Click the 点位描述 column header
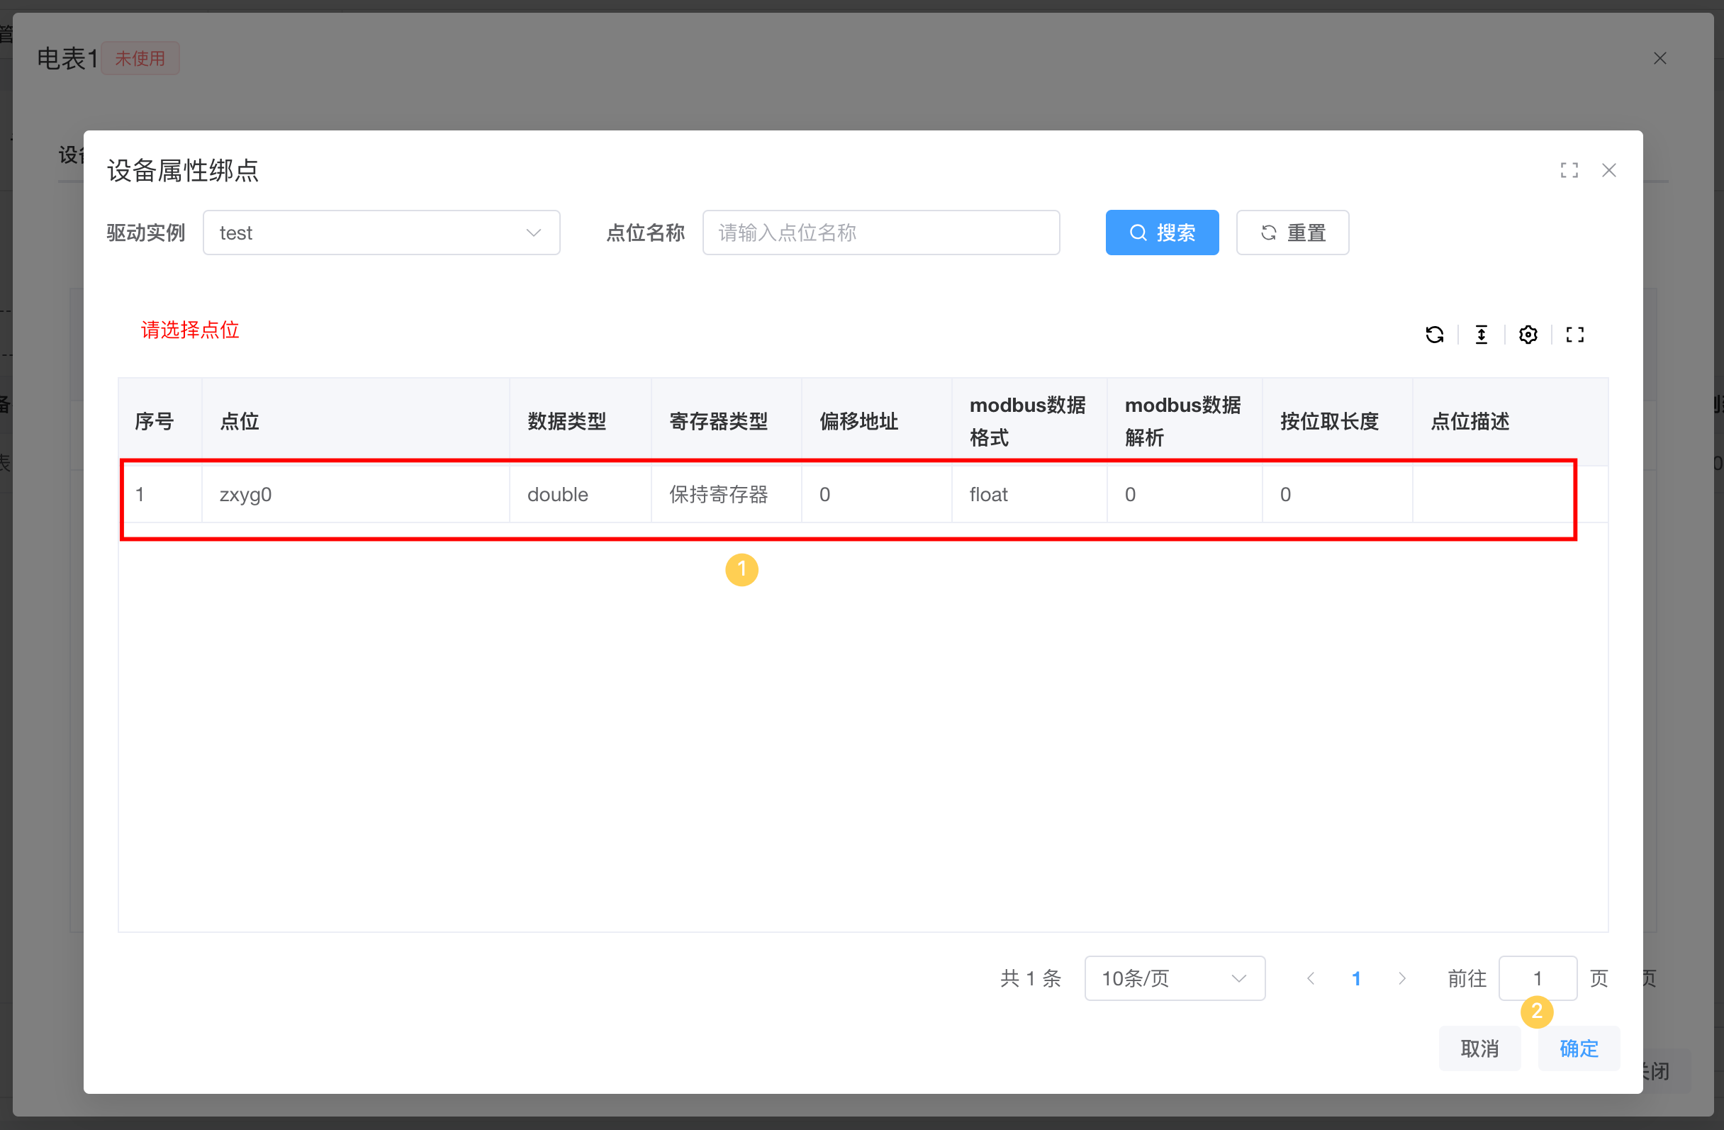The height and width of the screenshot is (1130, 1724). point(1511,421)
